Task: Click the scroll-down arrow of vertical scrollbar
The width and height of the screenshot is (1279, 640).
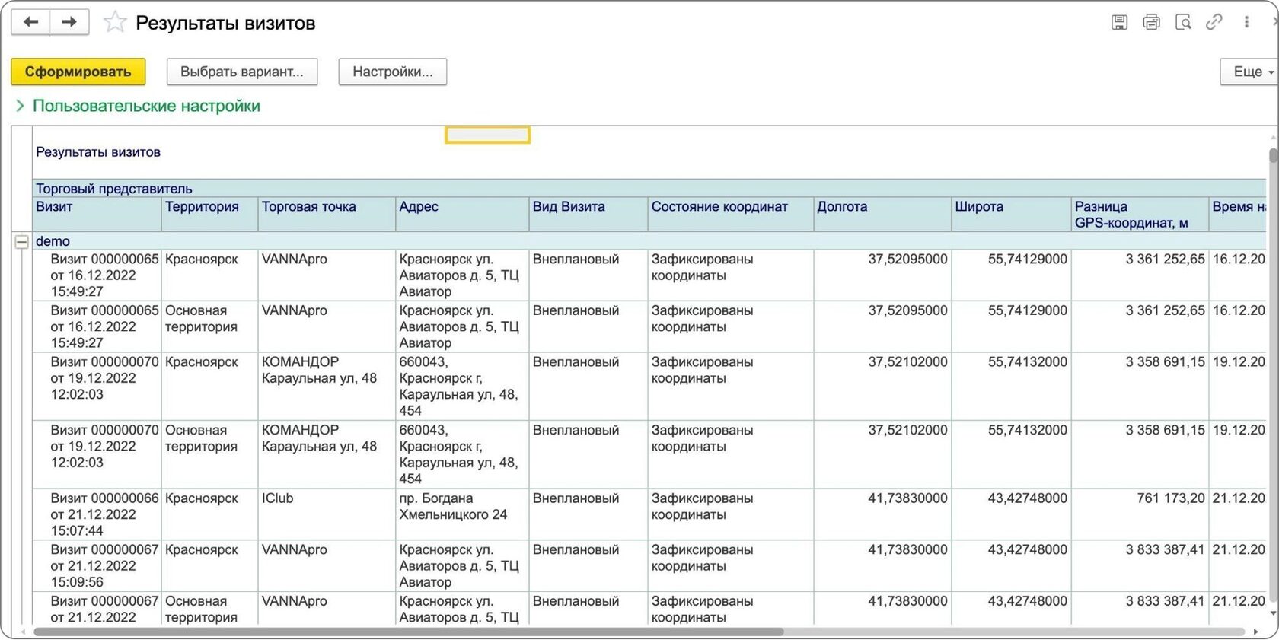Action: pyautogui.click(x=1273, y=613)
